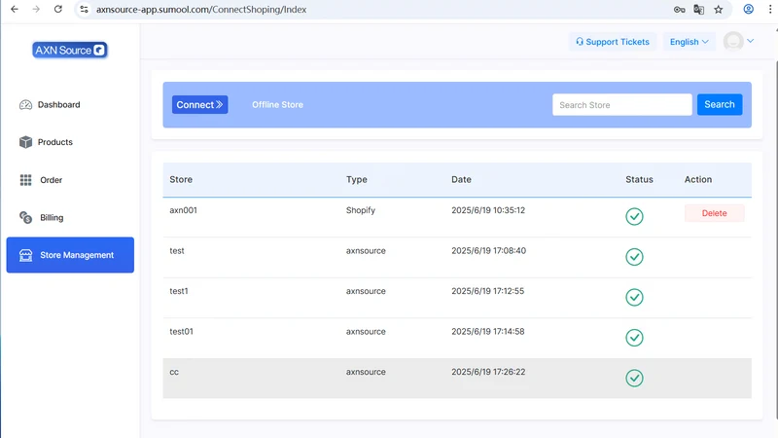The width and height of the screenshot is (778, 438).
Task: Click the status checkmark for test01 row
Action: coord(634,338)
